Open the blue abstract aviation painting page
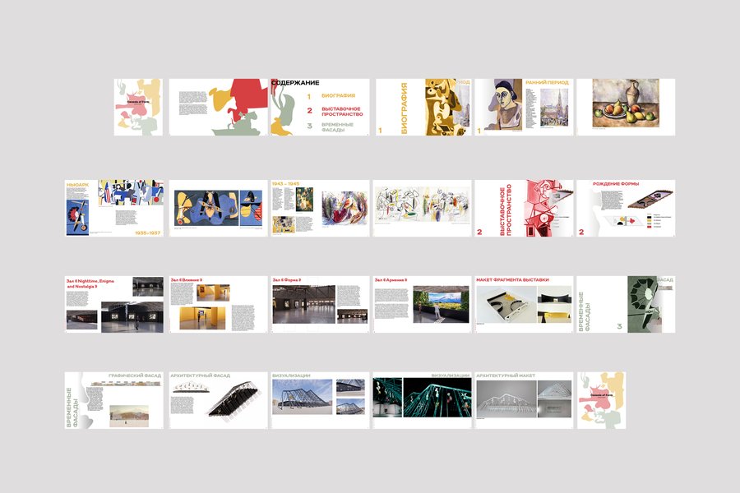Screen dimensions: 740x493 coord(219,208)
